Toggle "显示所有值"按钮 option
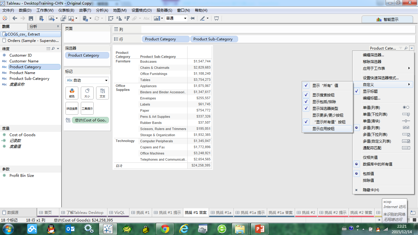 tap(327, 122)
